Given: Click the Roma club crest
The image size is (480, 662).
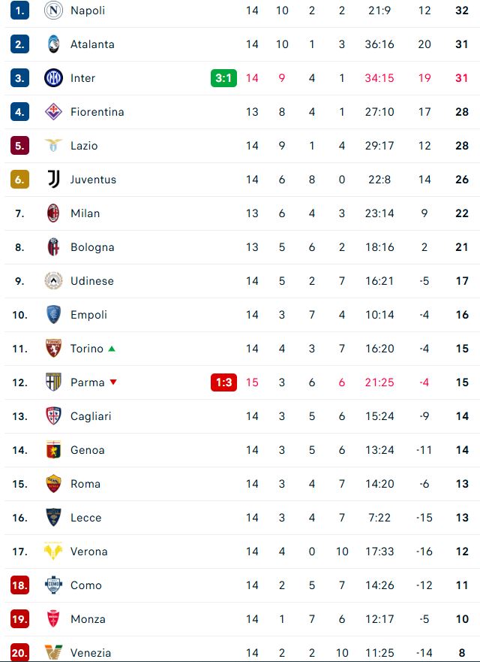Looking at the screenshot, I should pyautogui.click(x=53, y=484).
